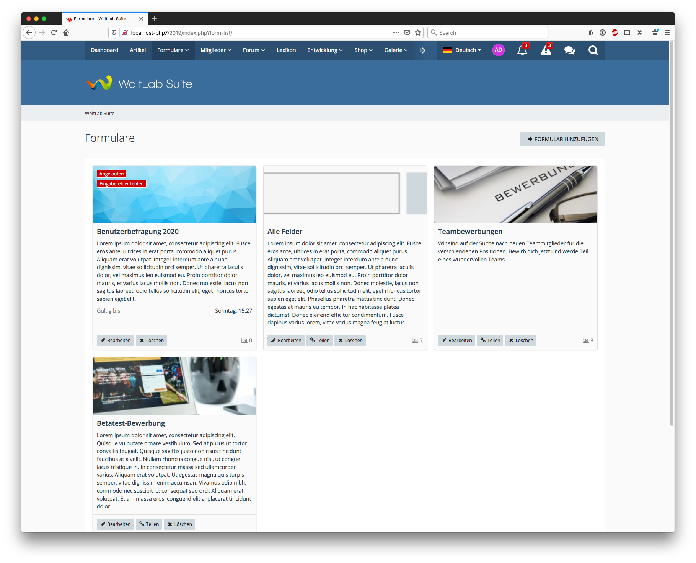696x563 pixels.
Task: Open the Deutsch language dropdown
Action: (x=462, y=50)
